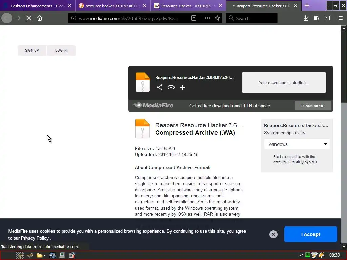
Task: Expand the arrow next to taskbar folder
Action: pos(44,255)
